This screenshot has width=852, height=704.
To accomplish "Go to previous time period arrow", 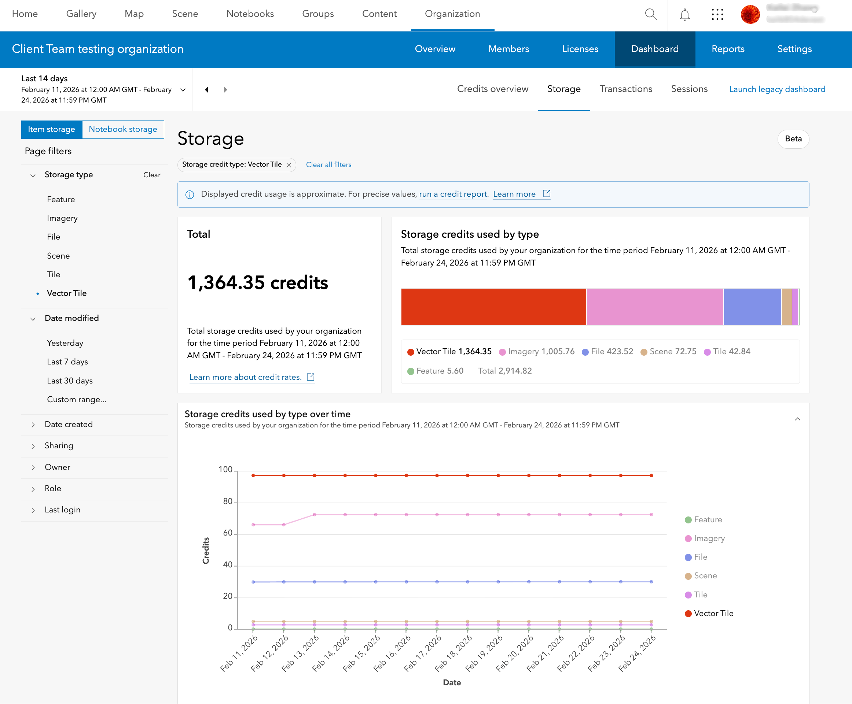I will pos(206,90).
